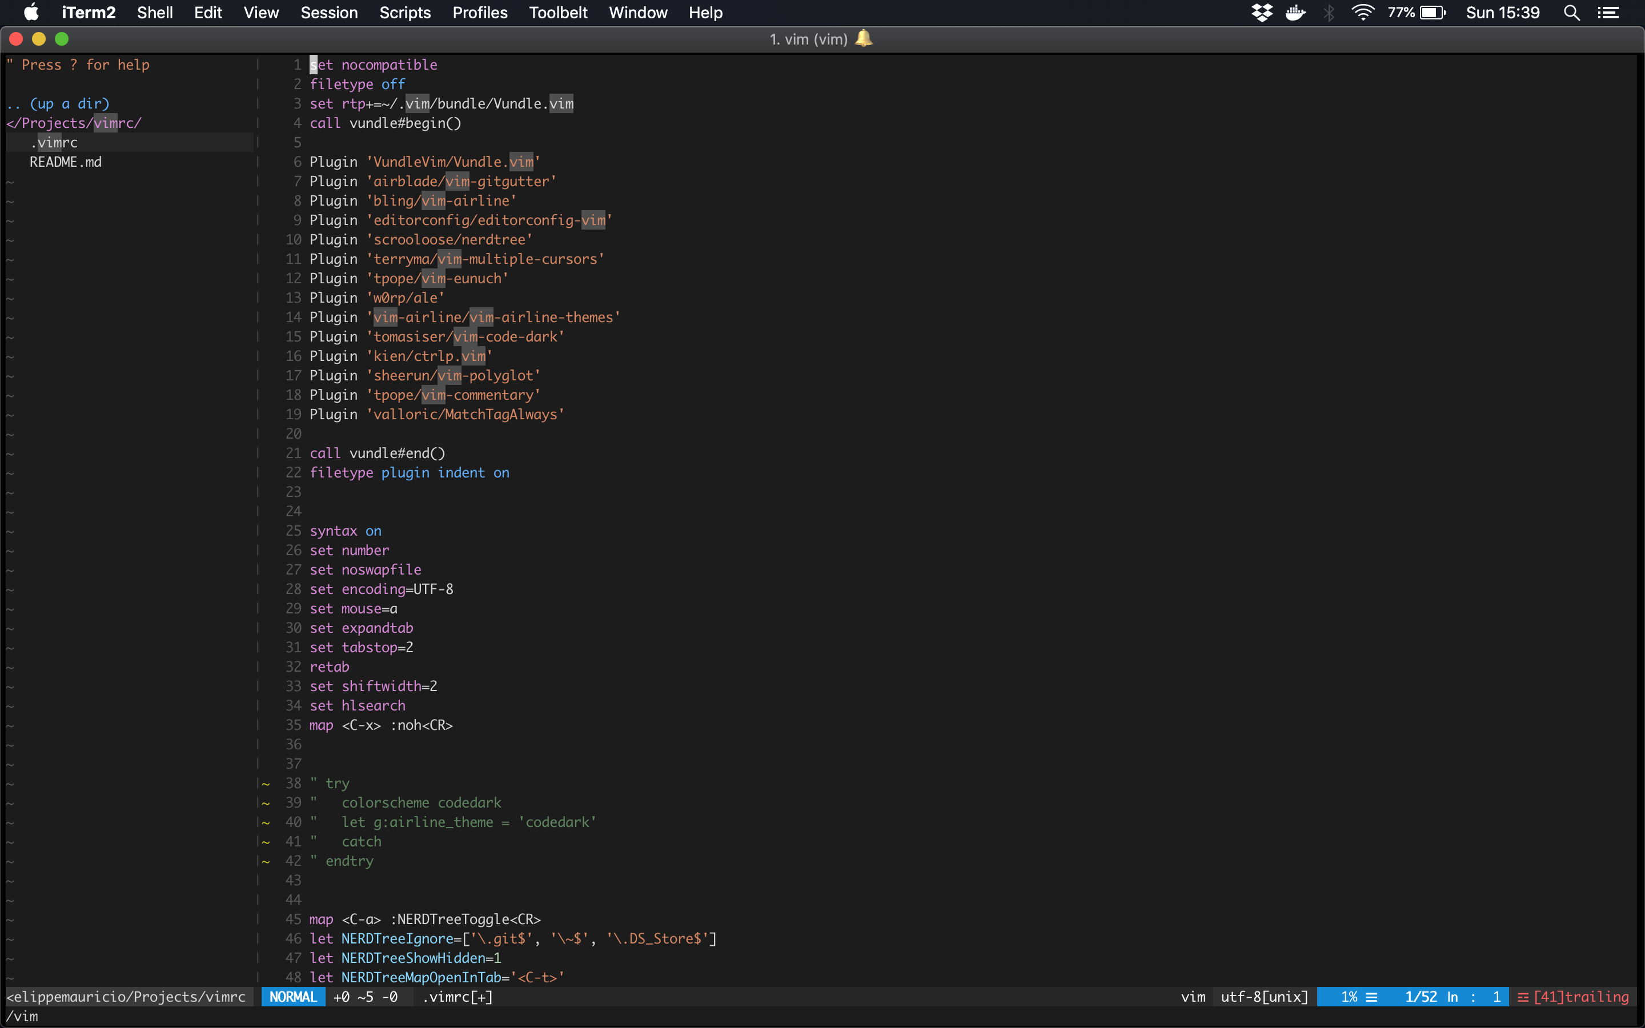Image resolution: width=1645 pixels, height=1028 pixels.
Task: Open the Session menu
Action: (x=329, y=13)
